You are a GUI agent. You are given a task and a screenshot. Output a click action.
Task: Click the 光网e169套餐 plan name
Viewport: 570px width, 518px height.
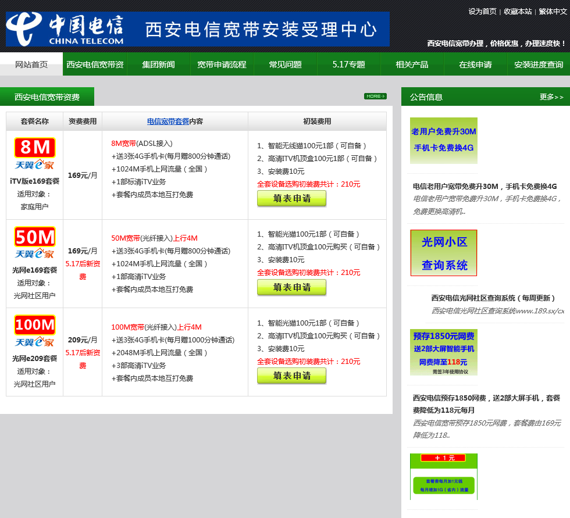(34, 270)
